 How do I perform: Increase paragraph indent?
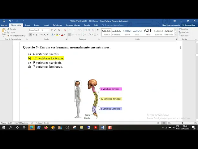pyautogui.click(x=89, y=30)
